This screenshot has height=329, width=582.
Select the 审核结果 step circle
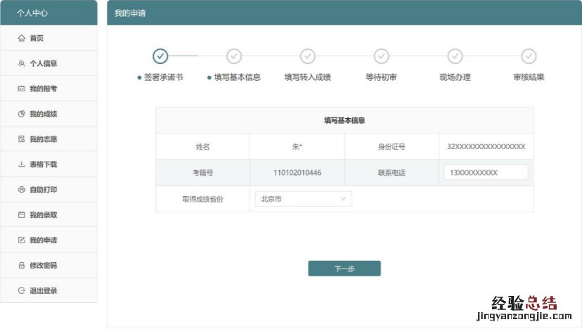pyautogui.click(x=529, y=56)
